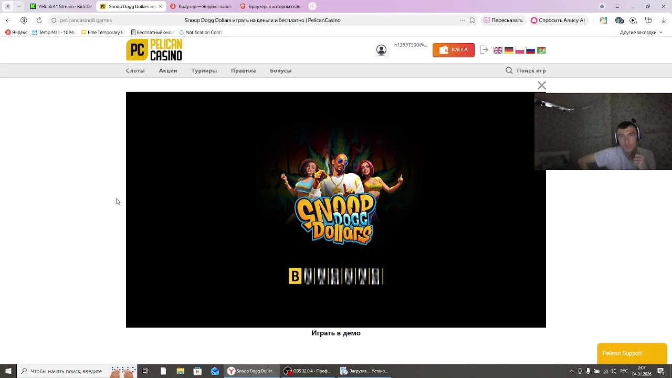Click Играть в демо link
This screenshot has height=378, width=672.
[336, 333]
